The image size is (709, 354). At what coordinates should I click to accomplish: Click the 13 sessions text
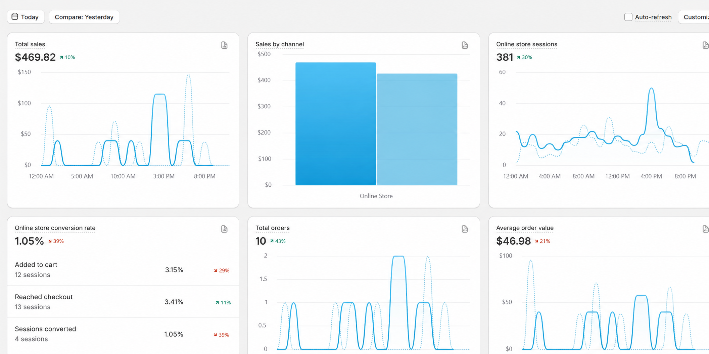click(x=33, y=307)
